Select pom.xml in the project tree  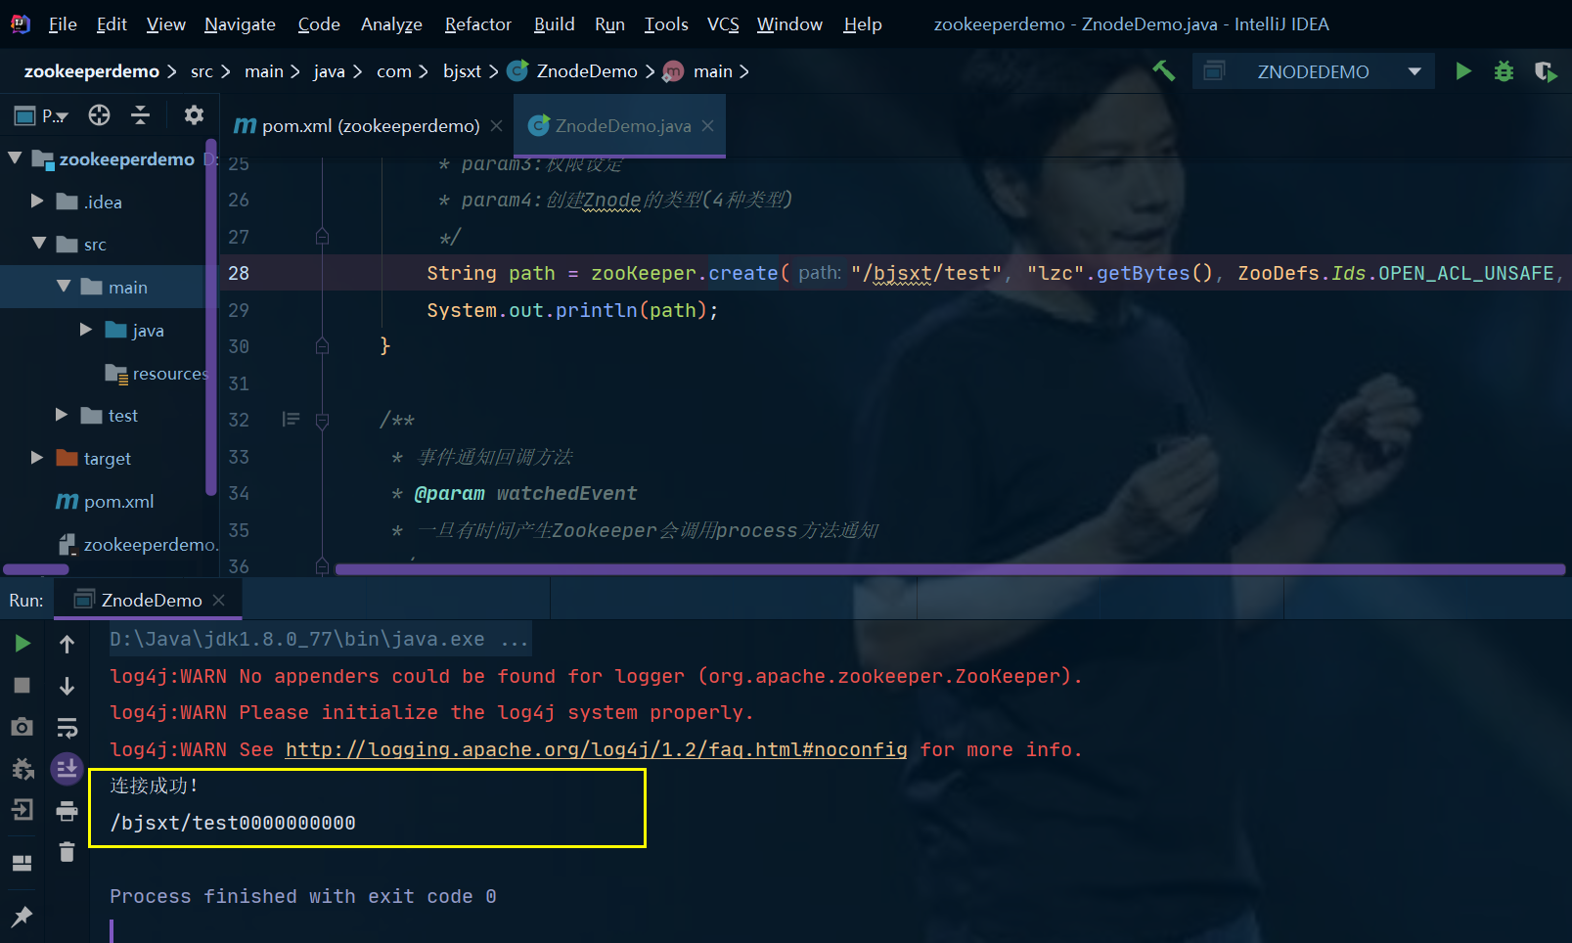(105, 501)
